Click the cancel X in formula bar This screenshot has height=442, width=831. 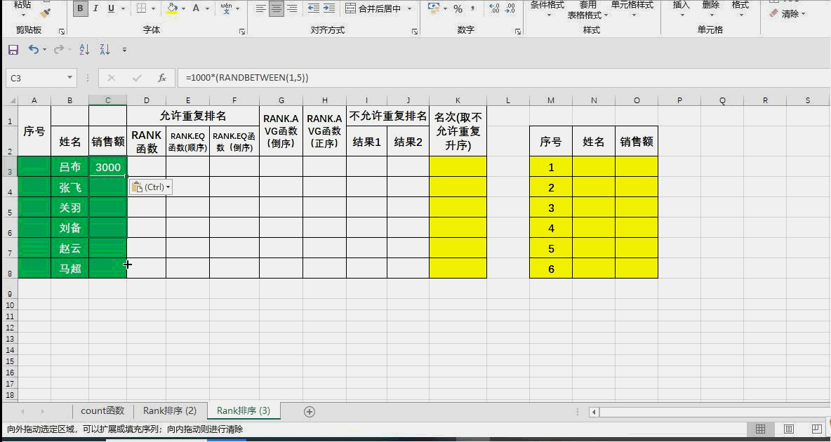pos(112,78)
